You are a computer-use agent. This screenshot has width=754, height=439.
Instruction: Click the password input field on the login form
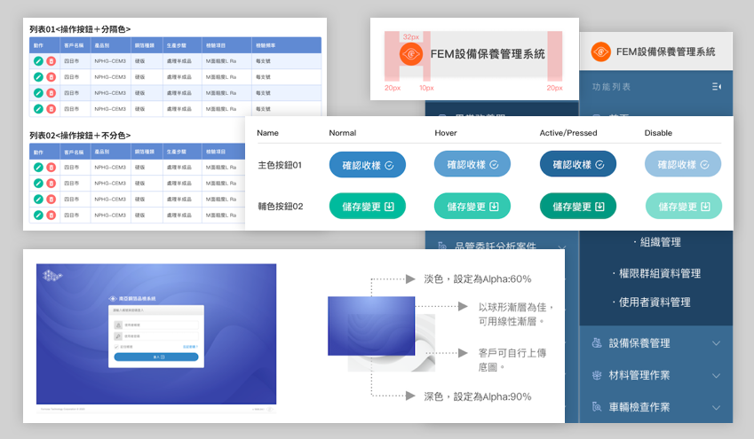click(161, 336)
